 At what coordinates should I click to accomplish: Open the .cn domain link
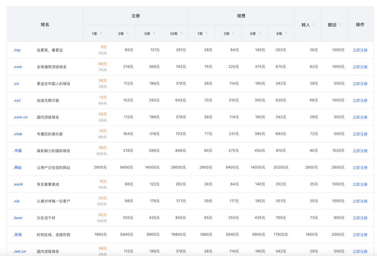[x=16, y=84]
